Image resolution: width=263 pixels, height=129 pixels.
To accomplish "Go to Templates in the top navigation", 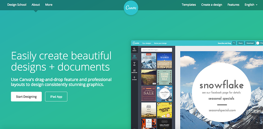I will click(x=189, y=5).
